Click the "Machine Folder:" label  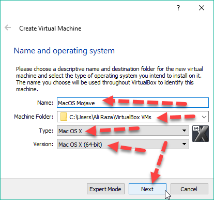(x=34, y=117)
